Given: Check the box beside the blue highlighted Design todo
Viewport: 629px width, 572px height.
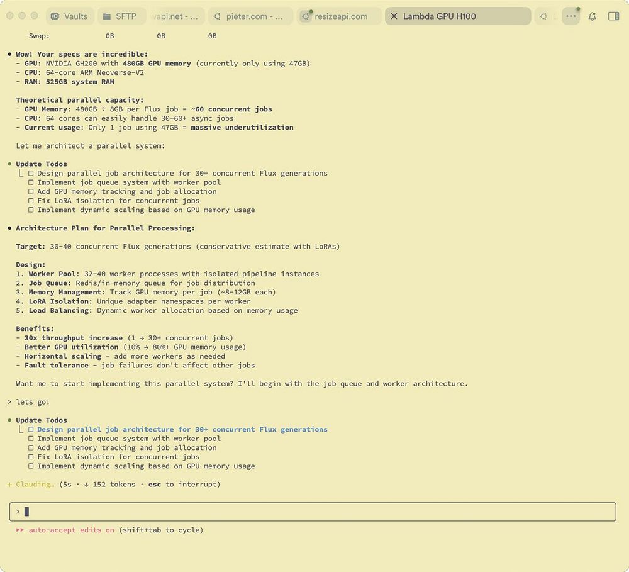Looking at the screenshot, I should pyautogui.click(x=31, y=429).
